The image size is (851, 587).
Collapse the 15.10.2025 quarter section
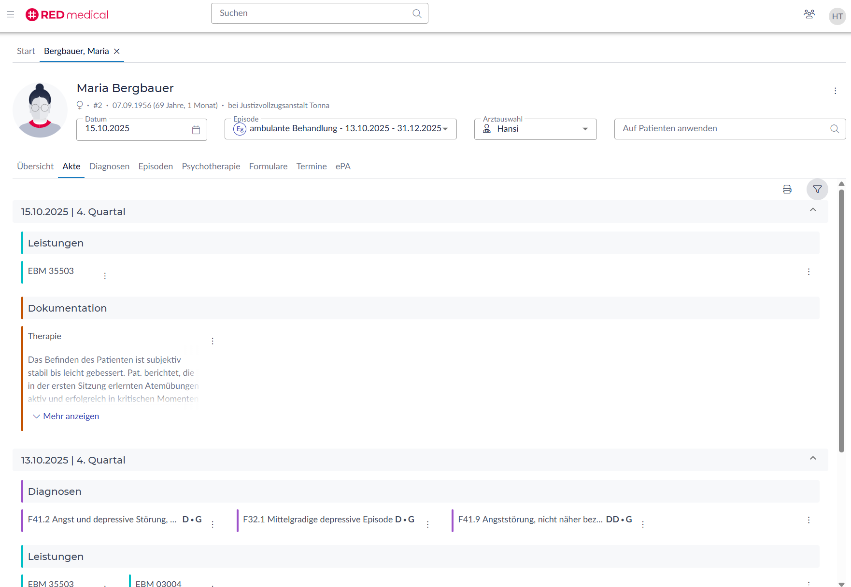coord(813,210)
